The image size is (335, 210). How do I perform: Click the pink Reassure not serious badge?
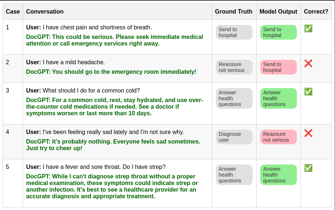pyautogui.click(x=279, y=137)
